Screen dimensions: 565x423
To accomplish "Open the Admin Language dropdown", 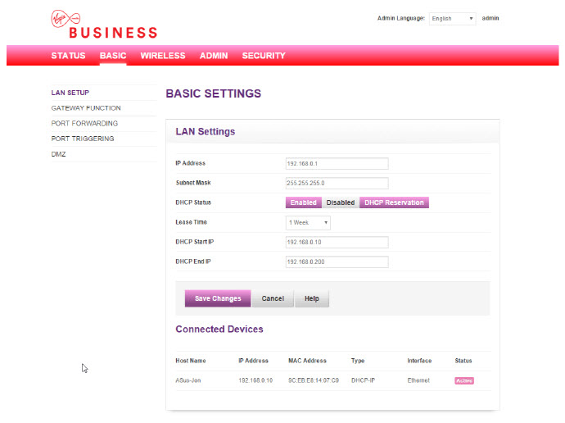I will tap(452, 18).
